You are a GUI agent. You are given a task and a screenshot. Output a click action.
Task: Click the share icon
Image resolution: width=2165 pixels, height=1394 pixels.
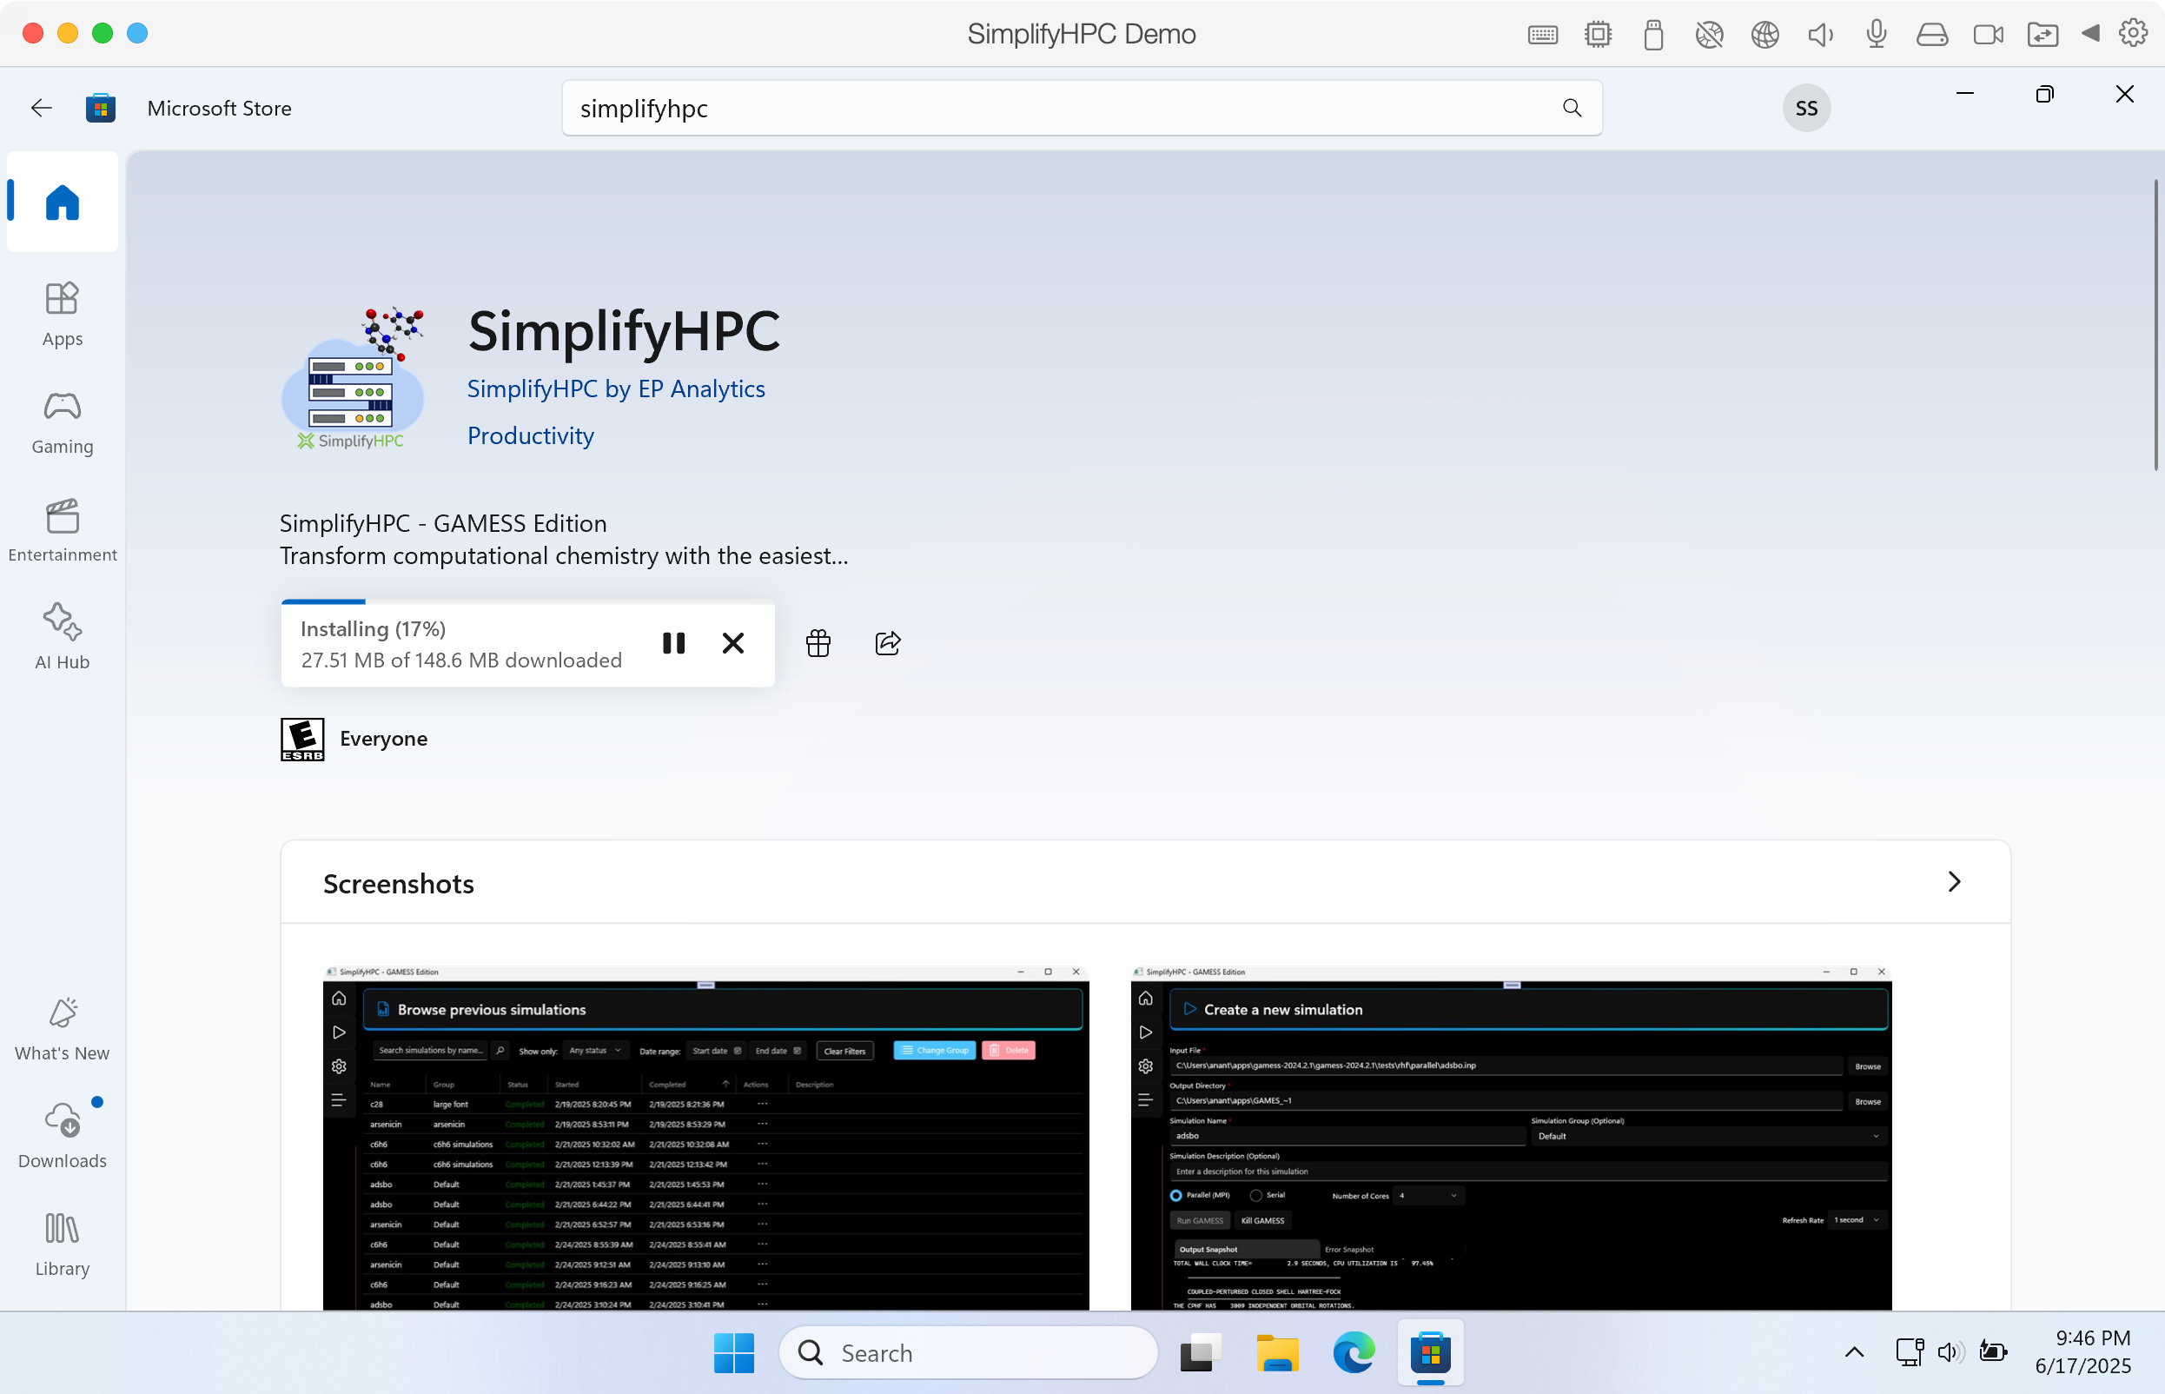pyautogui.click(x=888, y=644)
